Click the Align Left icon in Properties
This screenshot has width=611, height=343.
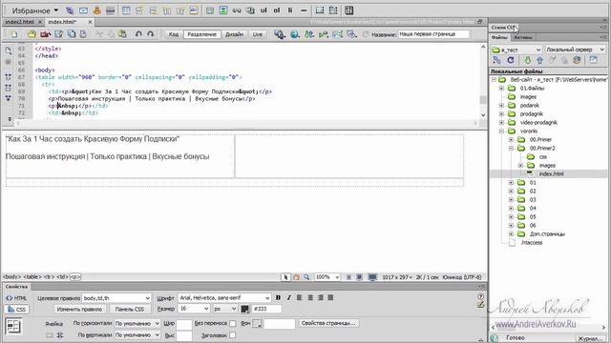(x=299, y=297)
